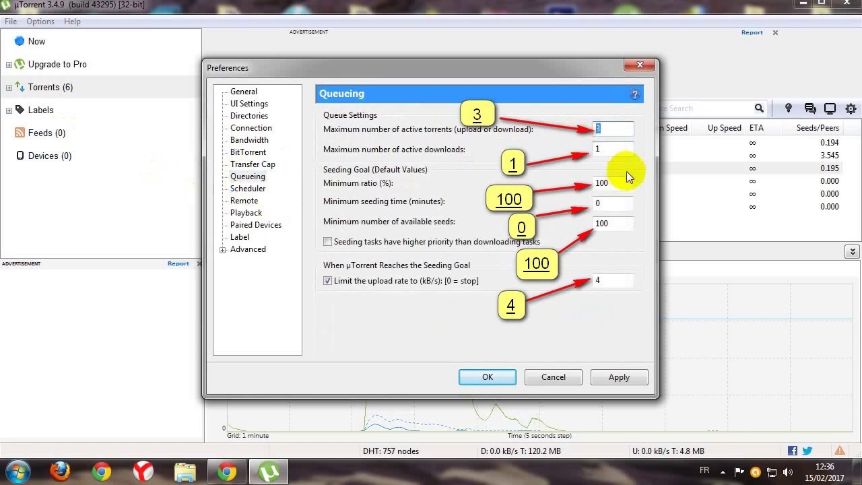Select UI Settings preferences category

249,104
